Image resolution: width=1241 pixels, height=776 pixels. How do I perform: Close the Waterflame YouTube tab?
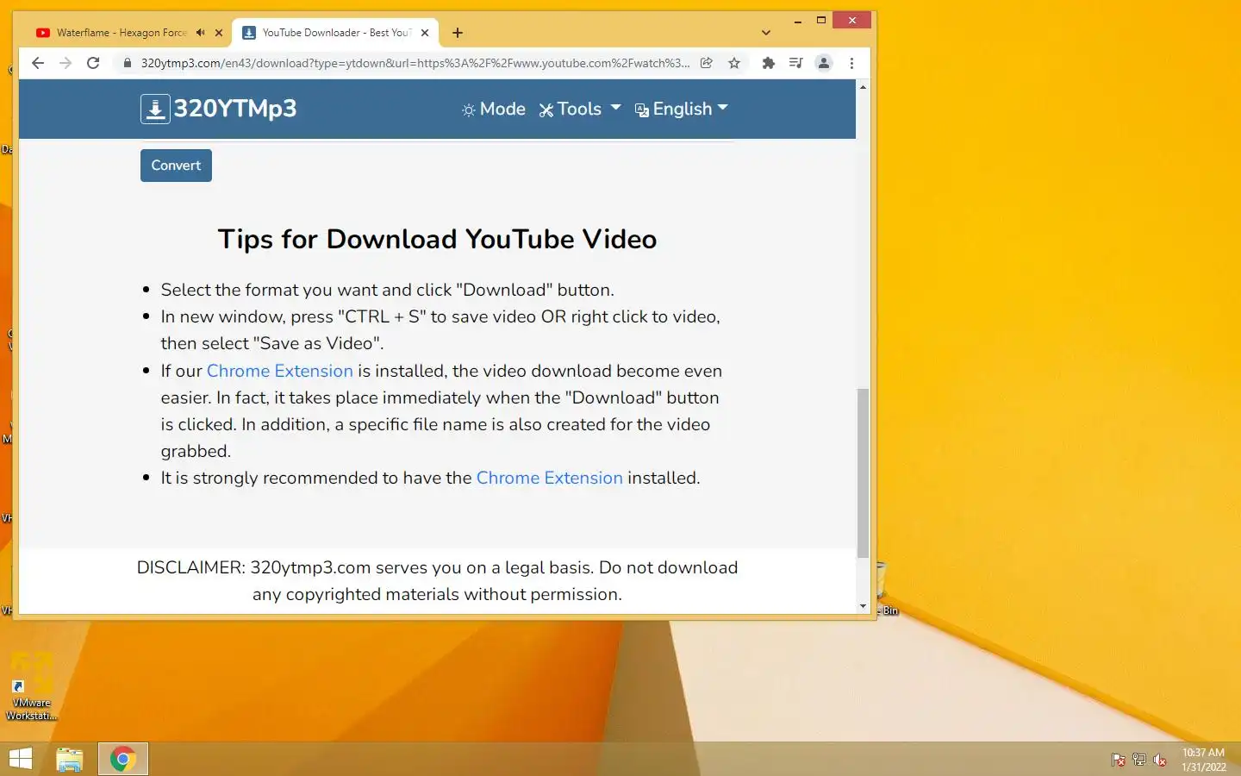pos(219,33)
